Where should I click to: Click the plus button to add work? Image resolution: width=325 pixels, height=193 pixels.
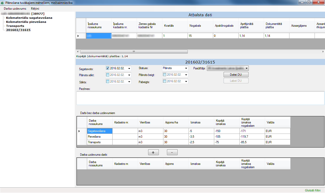(153, 152)
